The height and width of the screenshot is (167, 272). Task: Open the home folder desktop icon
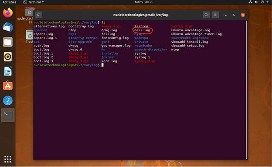[30, 12]
